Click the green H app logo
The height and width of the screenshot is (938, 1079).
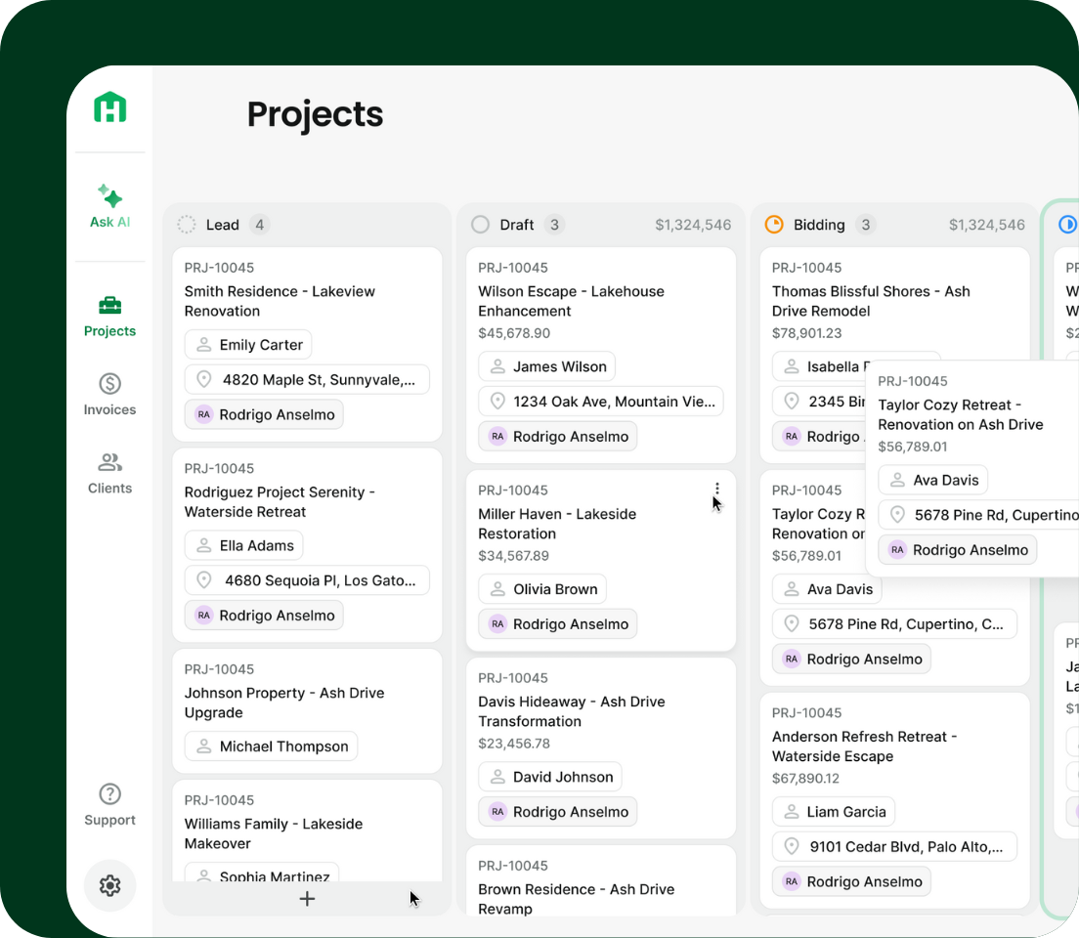(110, 107)
